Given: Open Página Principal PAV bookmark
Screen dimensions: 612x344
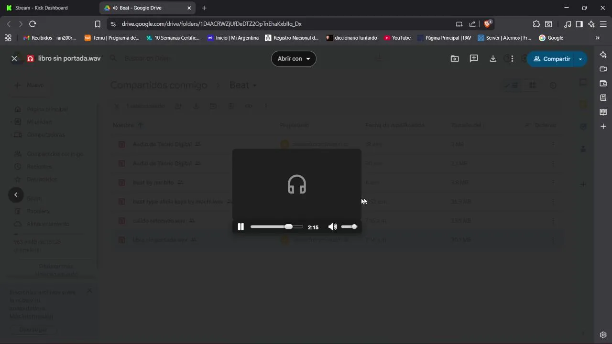Looking at the screenshot, I should 444,38.
